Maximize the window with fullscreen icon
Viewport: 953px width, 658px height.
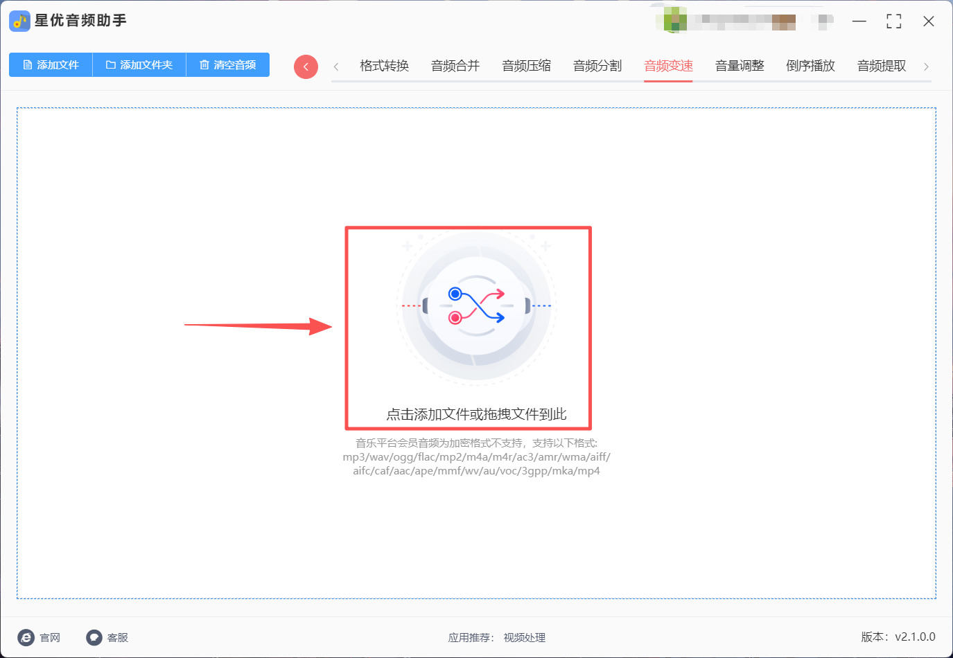tap(894, 21)
